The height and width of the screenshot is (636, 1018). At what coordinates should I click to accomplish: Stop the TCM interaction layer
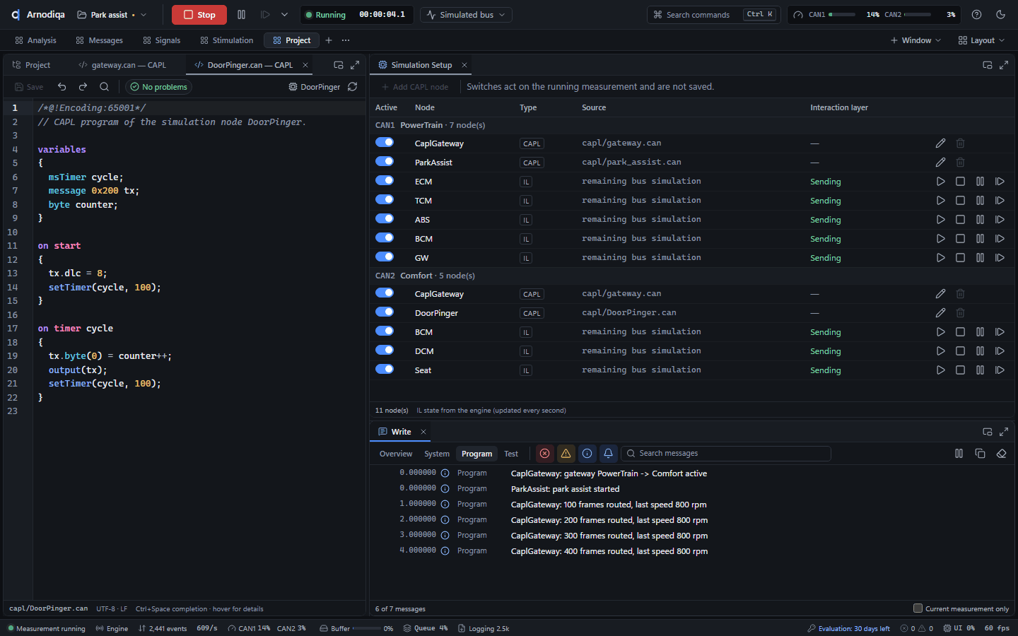coord(960,201)
